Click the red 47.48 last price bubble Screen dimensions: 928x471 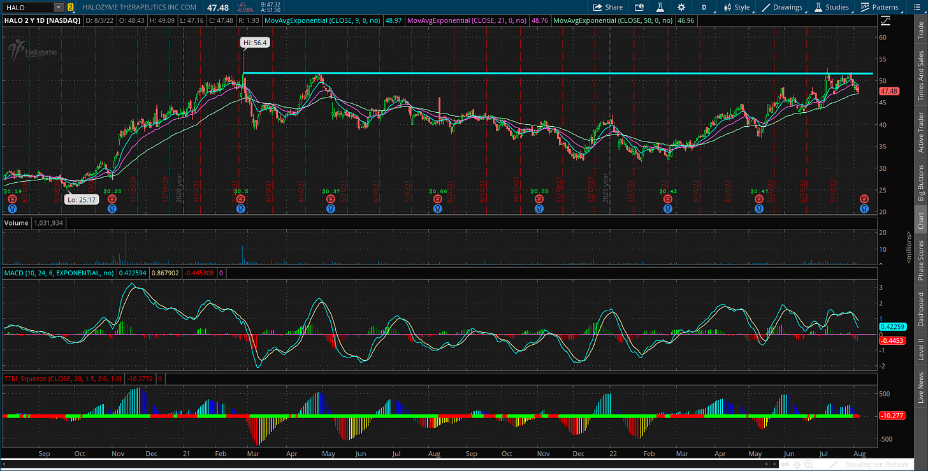click(888, 91)
